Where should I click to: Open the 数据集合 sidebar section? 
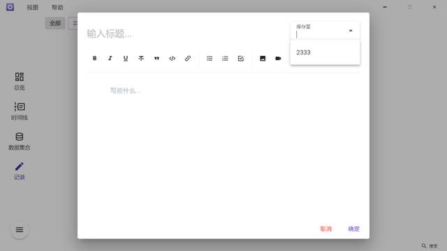point(20,141)
